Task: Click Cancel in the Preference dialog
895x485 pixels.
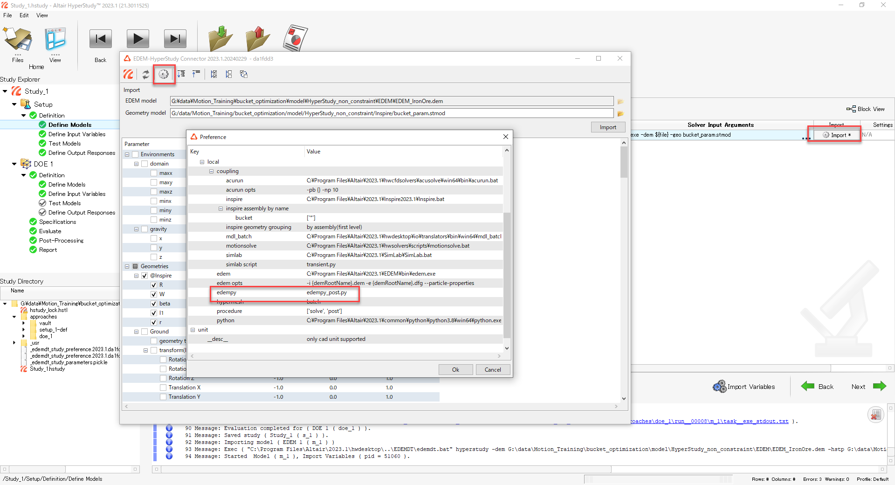Action: click(493, 370)
